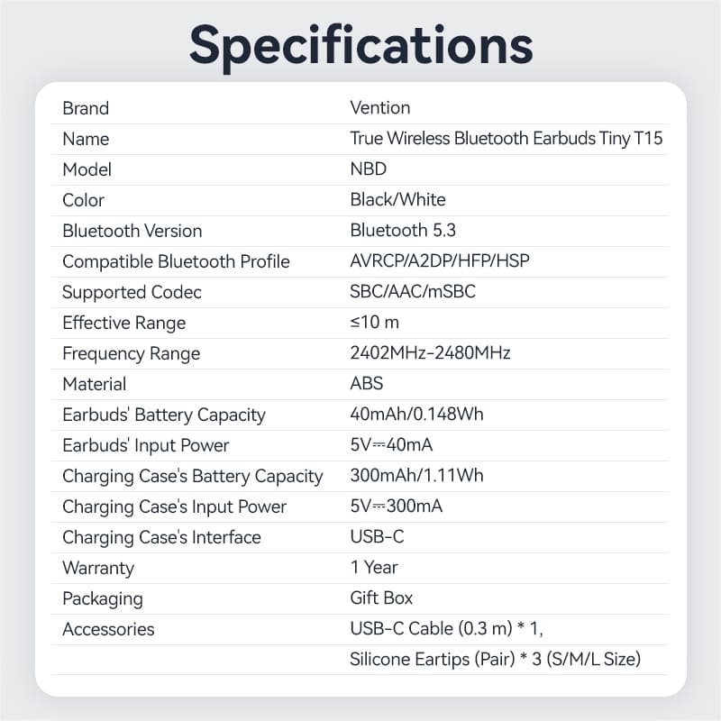Select the Silicone Eartips accessory line
The width and height of the screenshot is (721, 721).
coord(495,660)
